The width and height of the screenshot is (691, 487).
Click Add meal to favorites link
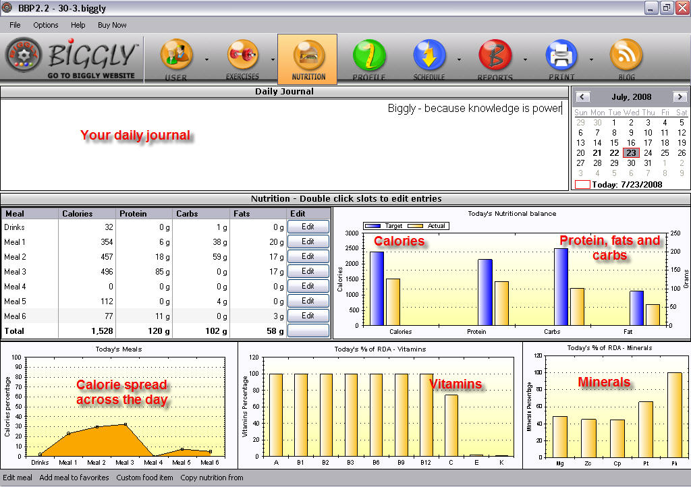pyautogui.click(x=74, y=478)
